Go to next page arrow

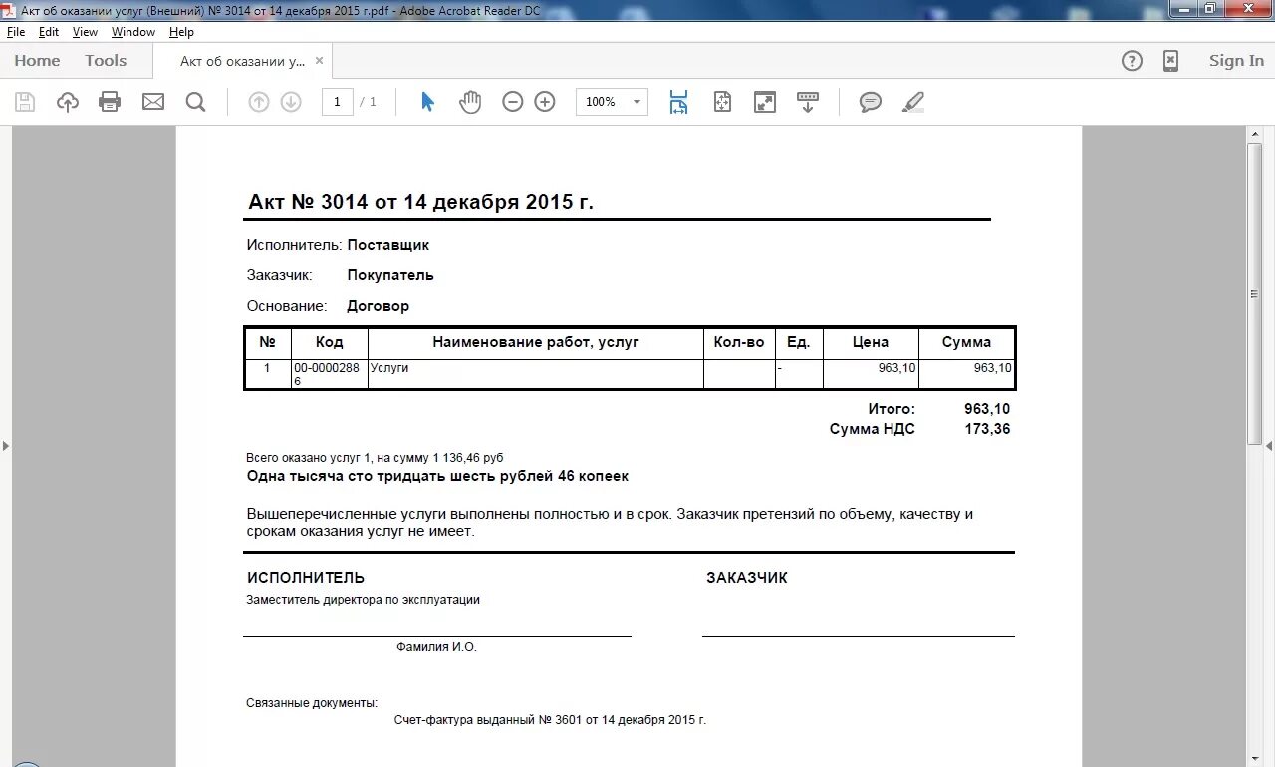click(x=291, y=101)
